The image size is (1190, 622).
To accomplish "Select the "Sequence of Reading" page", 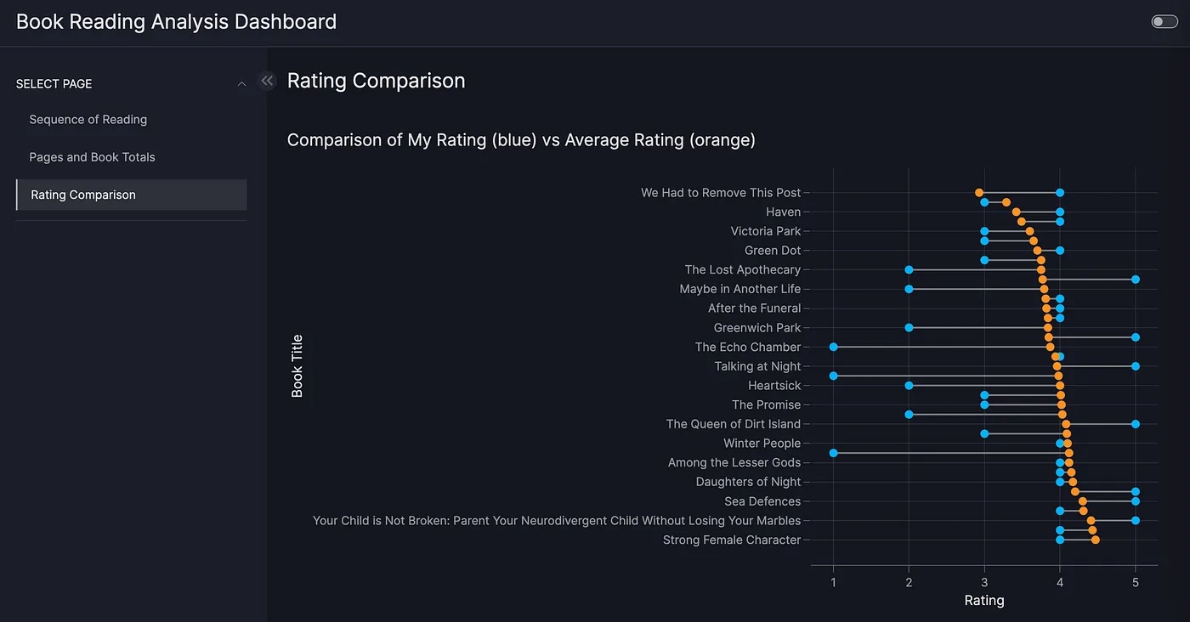I will click(x=88, y=120).
